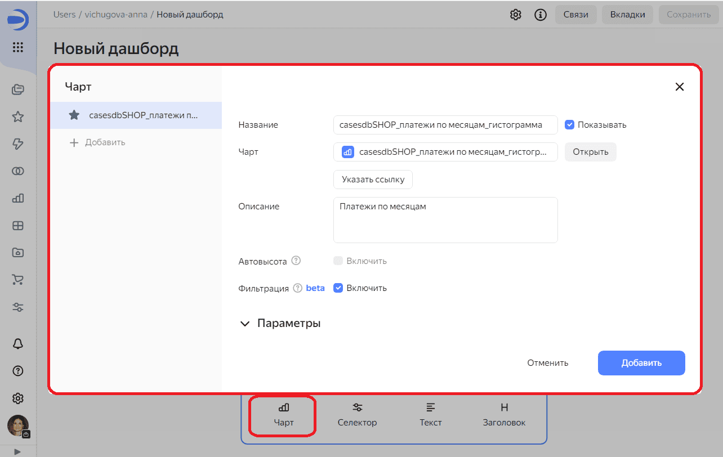Open the settings gear in the left sidebar
The height and width of the screenshot is (457, 723).
[18, 398]
